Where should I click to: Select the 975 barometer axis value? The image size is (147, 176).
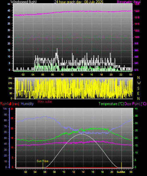pyautogui.click(x=136, y=70)
